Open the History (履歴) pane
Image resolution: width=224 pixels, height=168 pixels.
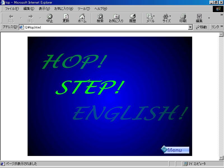click(x=132, y=18)
